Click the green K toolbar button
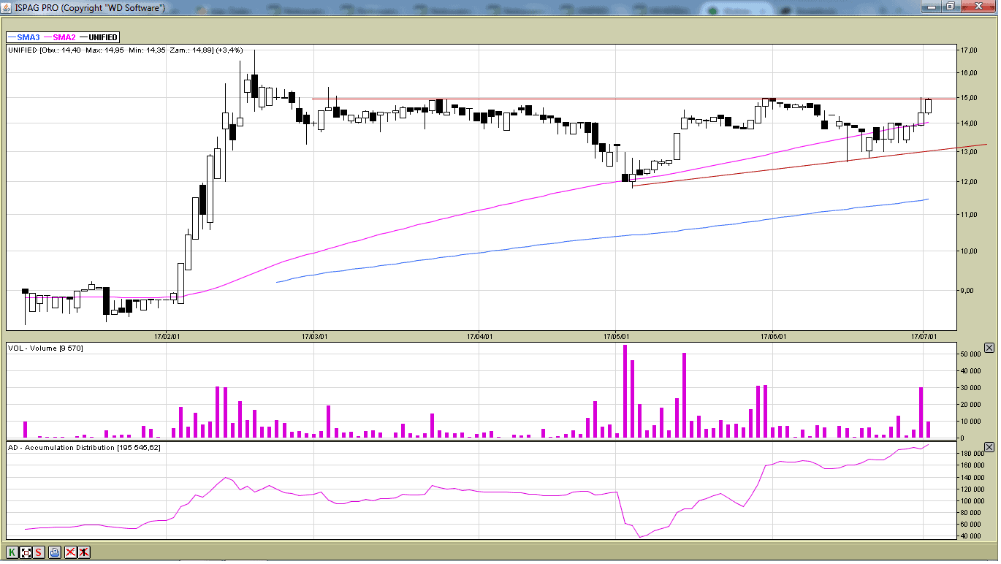Screen dimensions: 1001x564 point(12,552)
